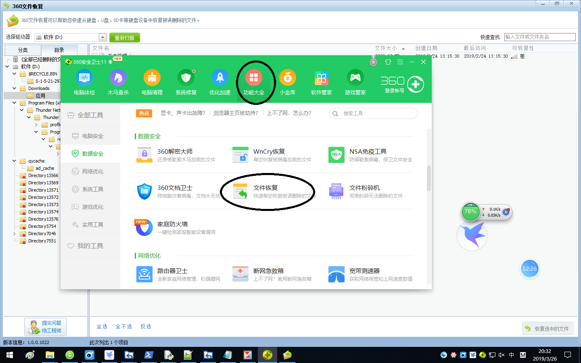Collapse the 软件 (D:) tree node

(7, 67)
